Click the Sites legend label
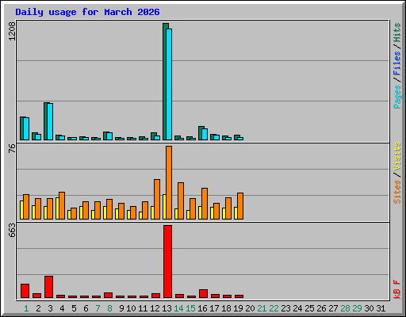Image resolution: width=406 pixels, height=317 pixels. [x=397, y=191]
